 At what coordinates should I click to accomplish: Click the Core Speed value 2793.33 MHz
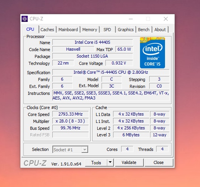[x=70, y=114]
